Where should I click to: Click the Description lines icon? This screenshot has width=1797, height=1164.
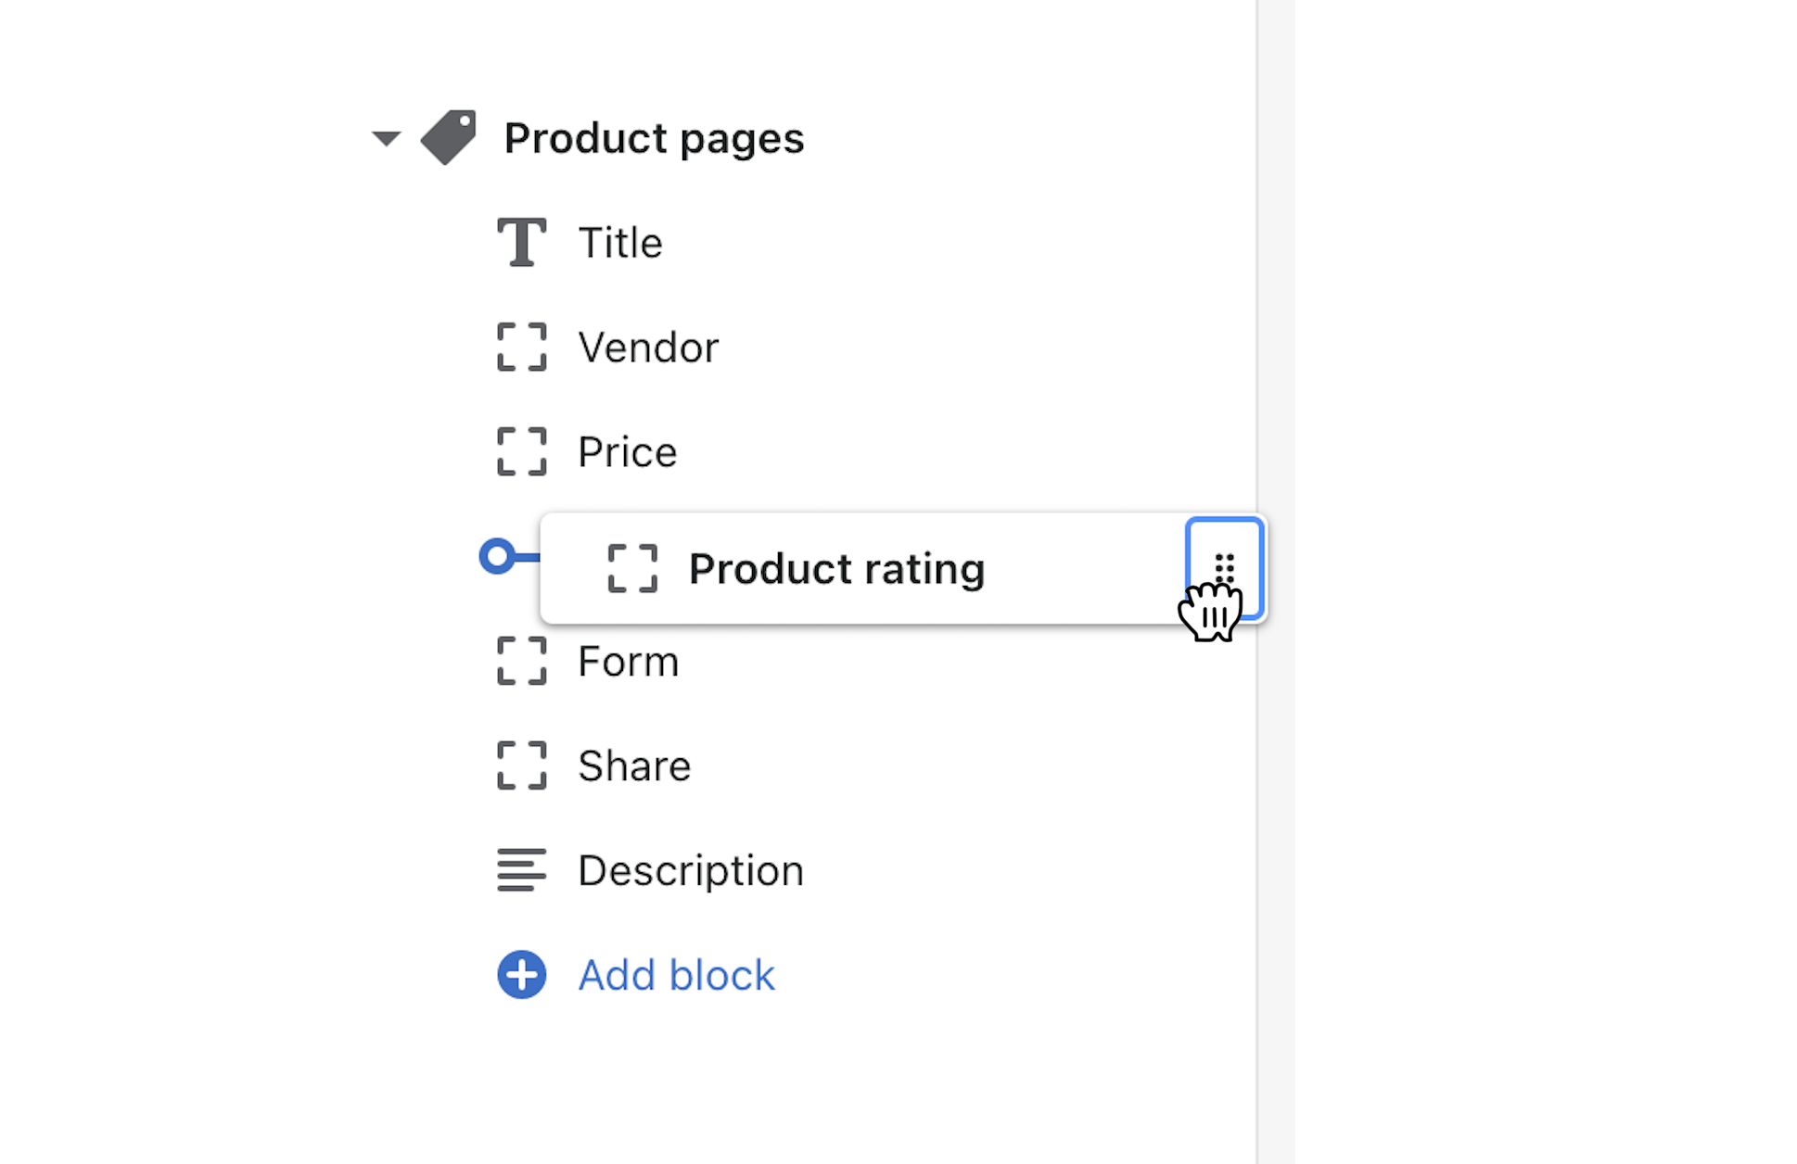pyautogui.click(x=520, y=870)
